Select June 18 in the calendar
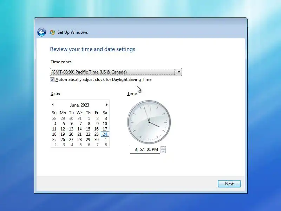This screenshot has width=281, height=211. point(54,134)
